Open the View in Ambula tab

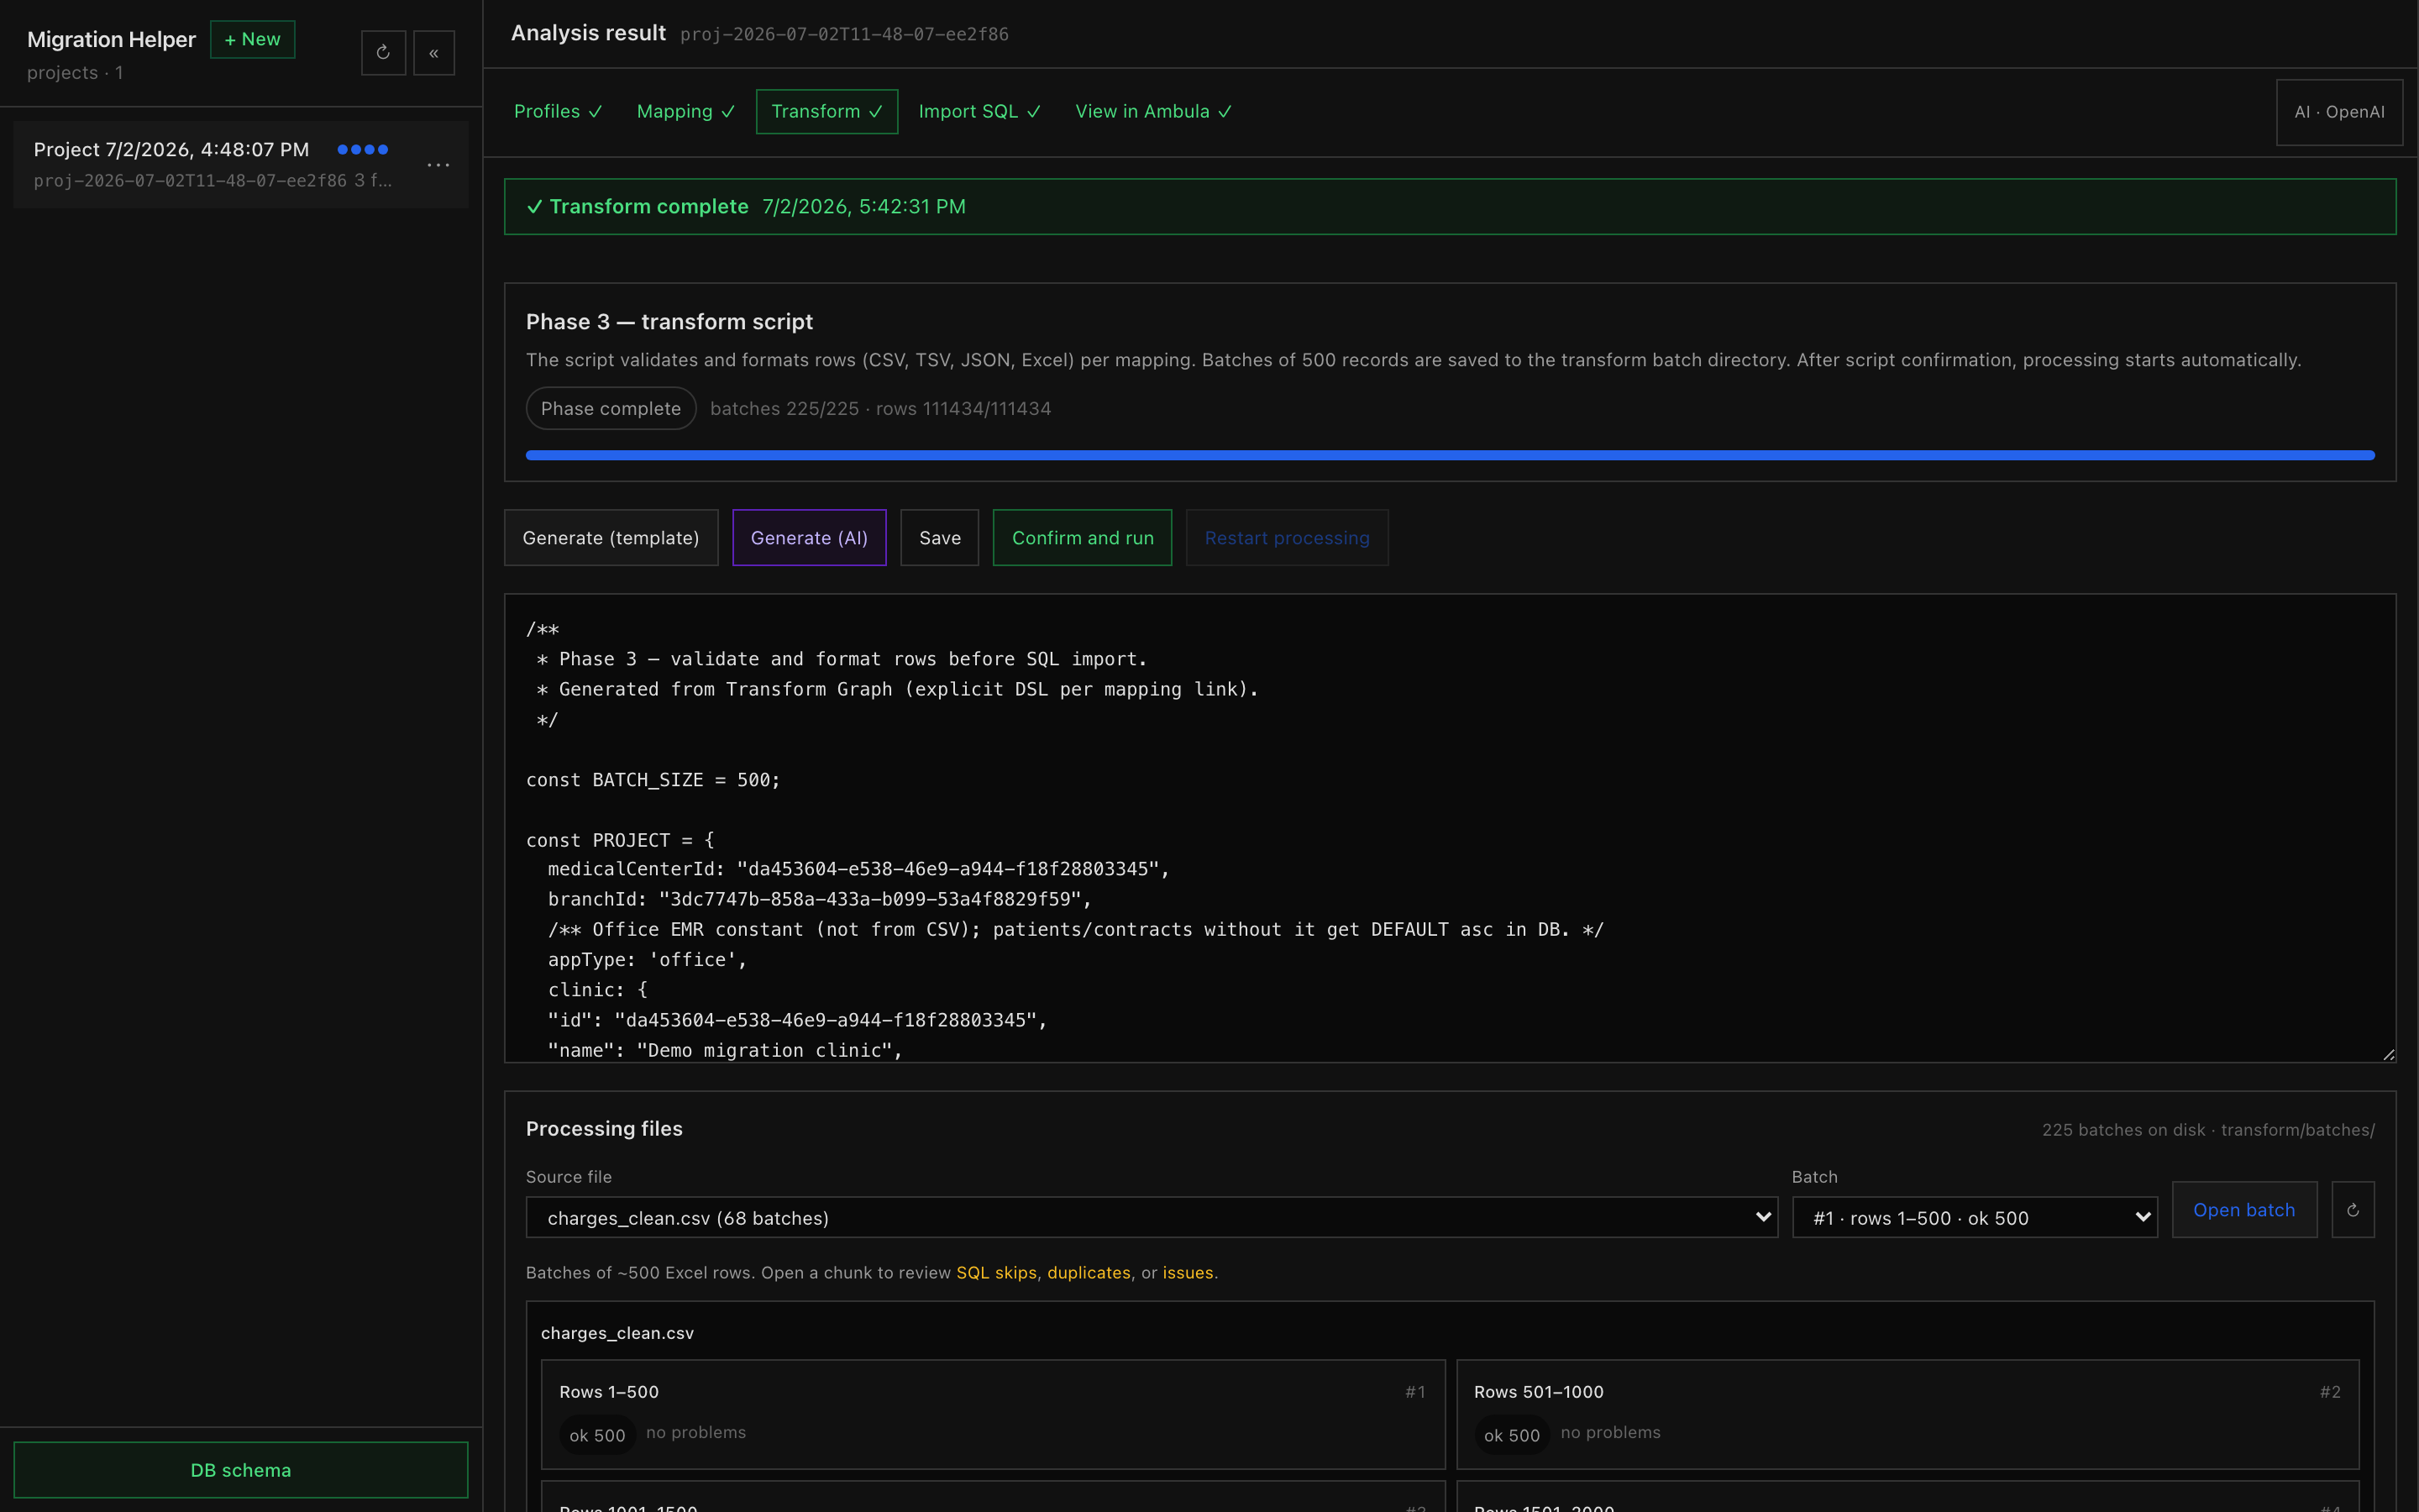(x=1153, y=111)
